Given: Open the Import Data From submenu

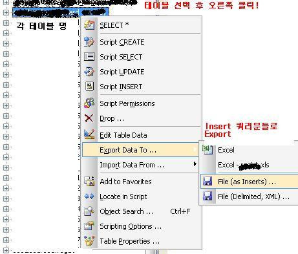Looking at the screenshot, I should (140, 165).
